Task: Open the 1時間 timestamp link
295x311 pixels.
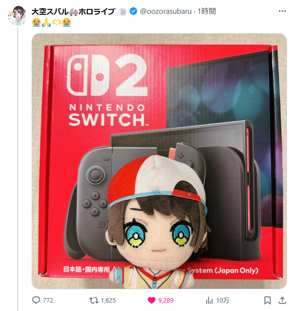Action: point(207,11)
